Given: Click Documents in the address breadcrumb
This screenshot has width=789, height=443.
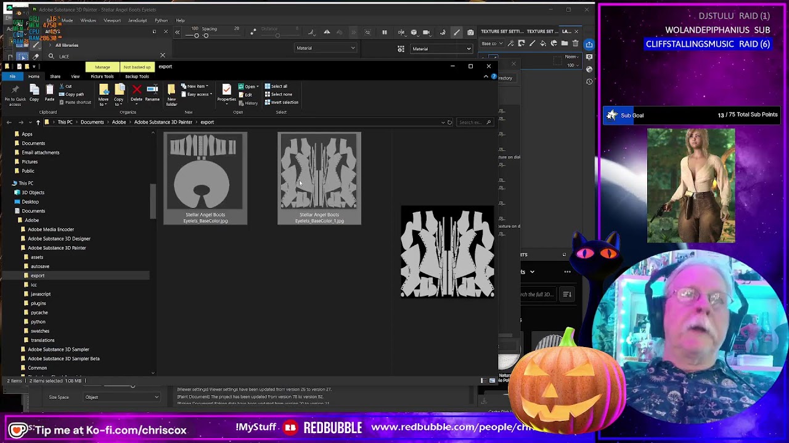Looking at the screenshot, I should click(92, 122).
